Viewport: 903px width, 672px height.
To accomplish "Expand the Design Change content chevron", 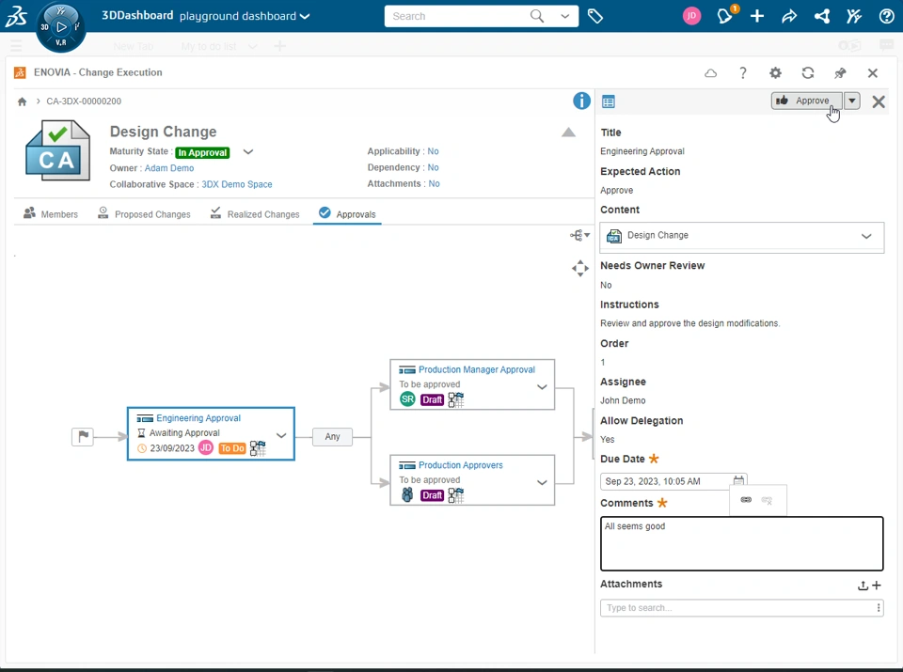I will [866, 236].
